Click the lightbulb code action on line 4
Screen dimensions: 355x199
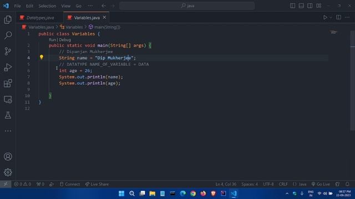click(x=42, y=57)
